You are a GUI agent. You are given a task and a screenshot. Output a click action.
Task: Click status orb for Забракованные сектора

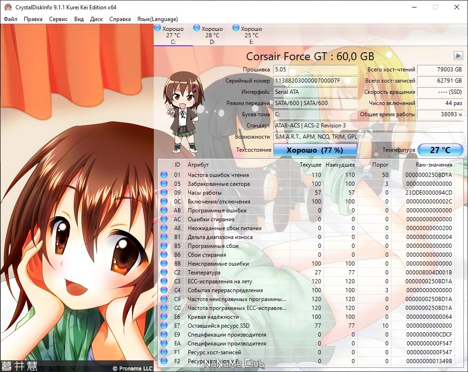tap(164, 184)
